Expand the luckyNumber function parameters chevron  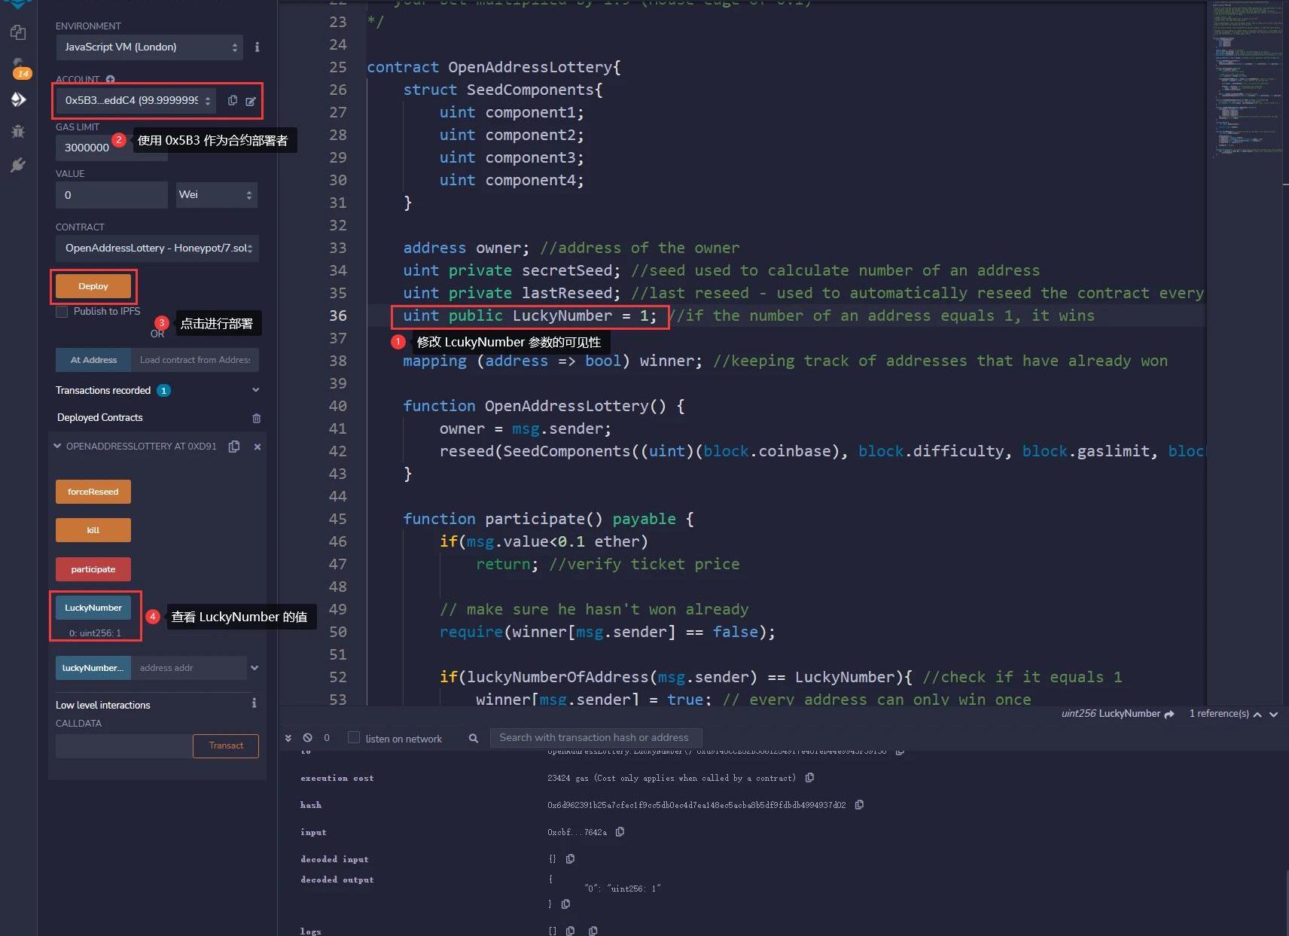click(x=254, y=668)
